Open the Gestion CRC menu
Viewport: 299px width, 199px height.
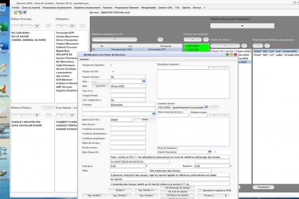click(x=165, y=8)
